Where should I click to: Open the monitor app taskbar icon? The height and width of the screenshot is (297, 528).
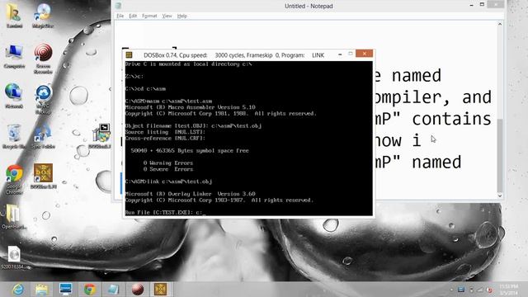65,290
